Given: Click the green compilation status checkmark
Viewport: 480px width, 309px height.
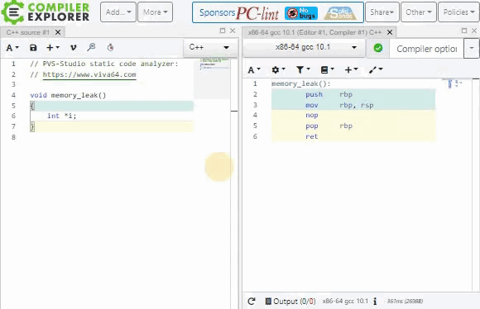Looking at the screenshot, I should click(x=378, y=48).
